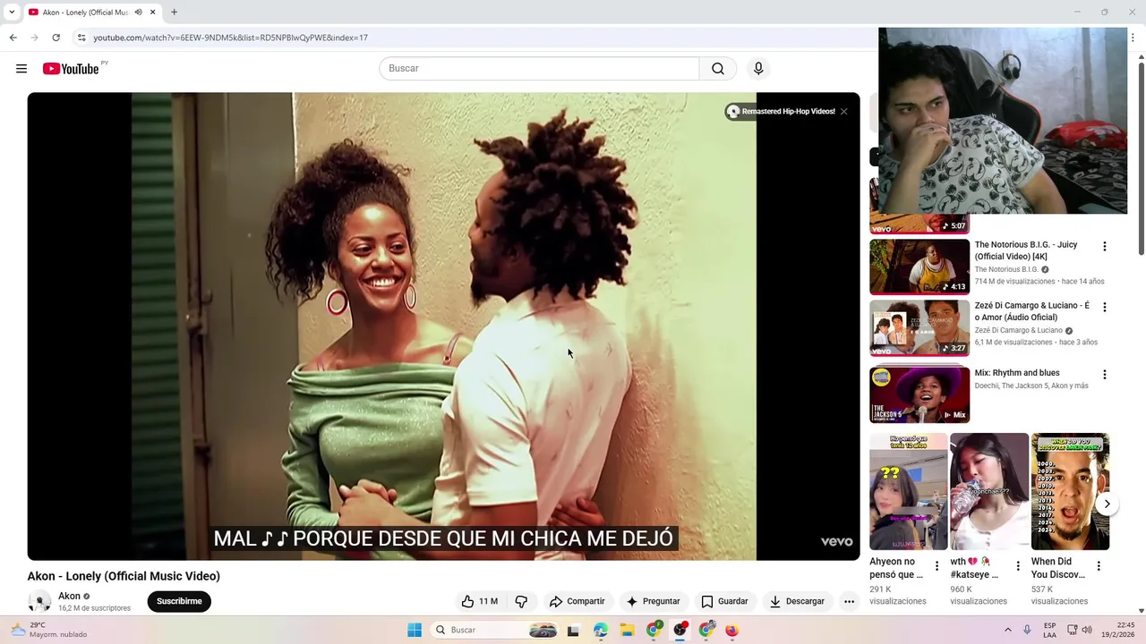This screenshot has height=644, width=1146.
Task: Open the Zezé Di Camargo É o Amor thumbnail
Action: tap(919, 327)
